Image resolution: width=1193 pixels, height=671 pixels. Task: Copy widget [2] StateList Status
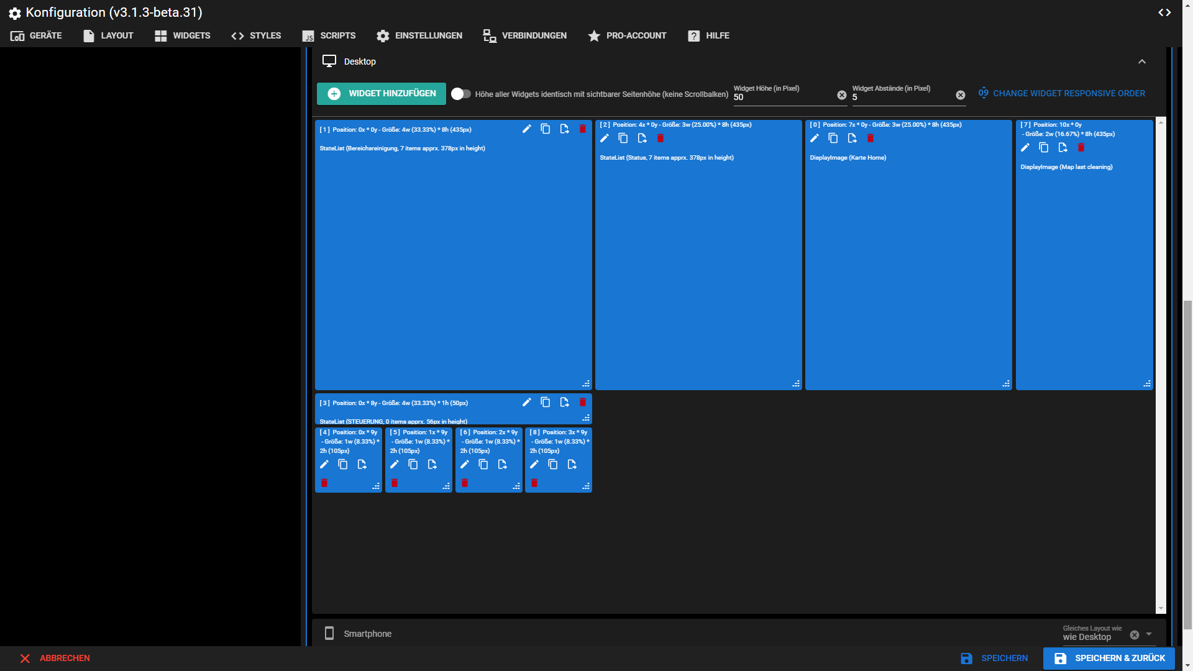[623, 139]
